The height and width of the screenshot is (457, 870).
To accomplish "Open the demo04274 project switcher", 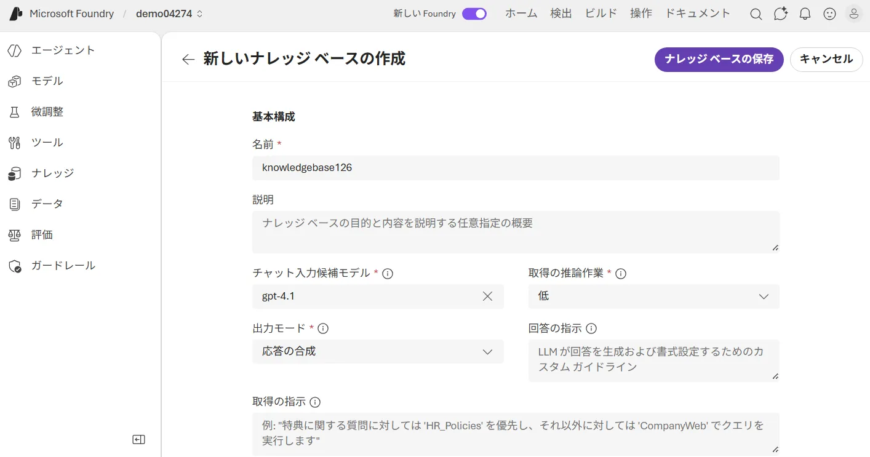I will tap(170, 14).
